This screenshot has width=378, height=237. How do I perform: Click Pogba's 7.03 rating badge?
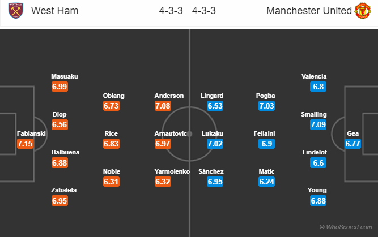point(265,106)
